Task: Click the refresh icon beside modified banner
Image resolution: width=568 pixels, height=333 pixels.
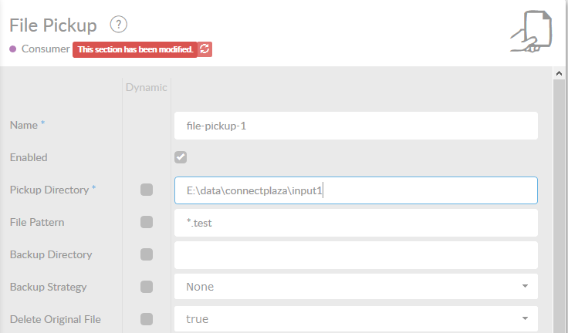Action: pyautogui.click(x=205, y=49)
